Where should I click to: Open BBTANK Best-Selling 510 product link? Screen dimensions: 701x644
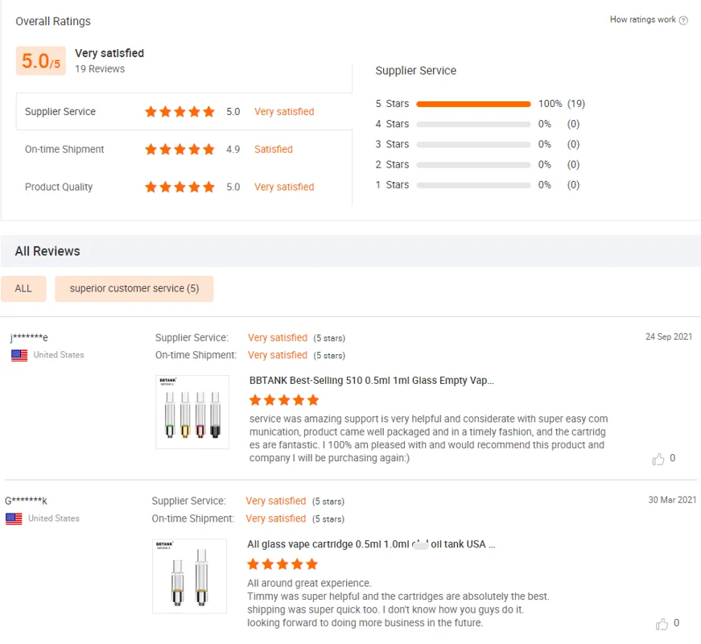point(371,380)
